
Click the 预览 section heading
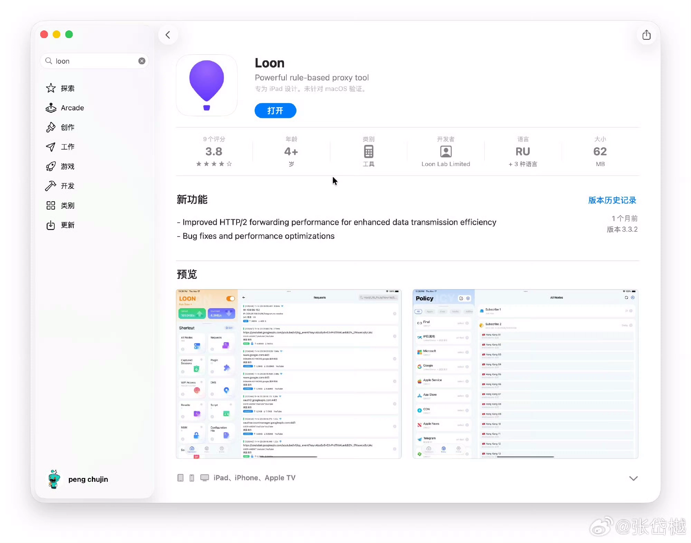[187, 274]
